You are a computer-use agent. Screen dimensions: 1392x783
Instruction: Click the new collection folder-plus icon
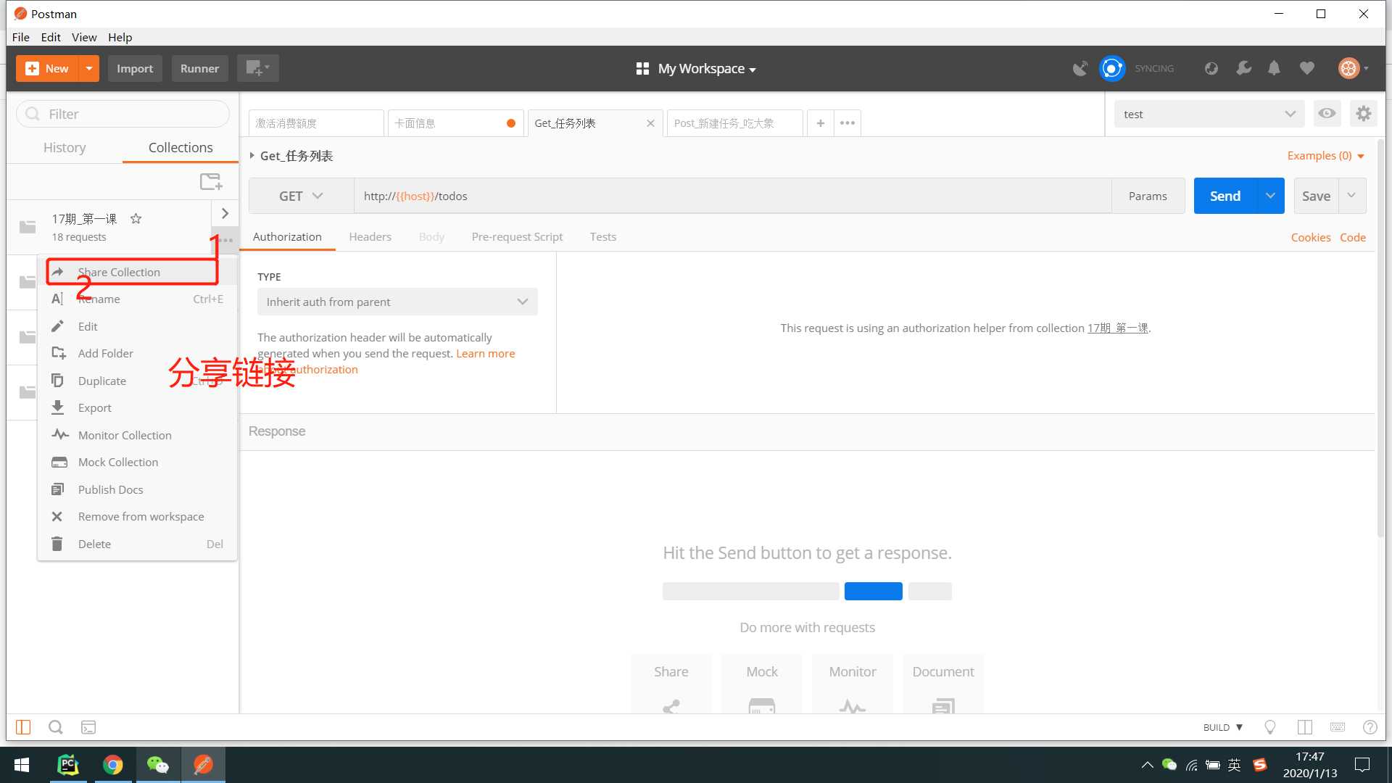click(x=211, y=181)
